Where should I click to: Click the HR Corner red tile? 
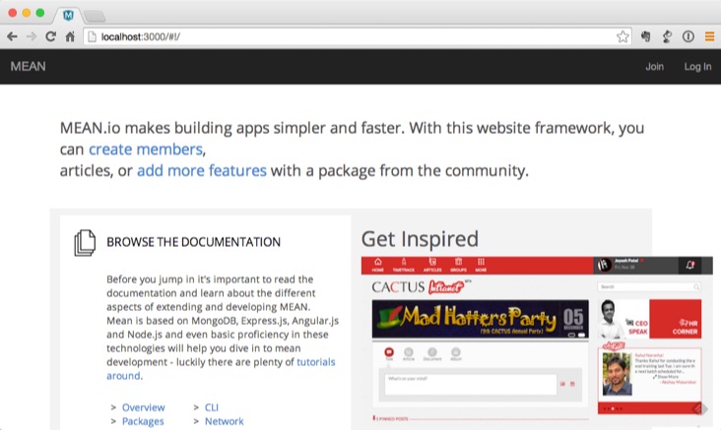click(x=676, y=319)
